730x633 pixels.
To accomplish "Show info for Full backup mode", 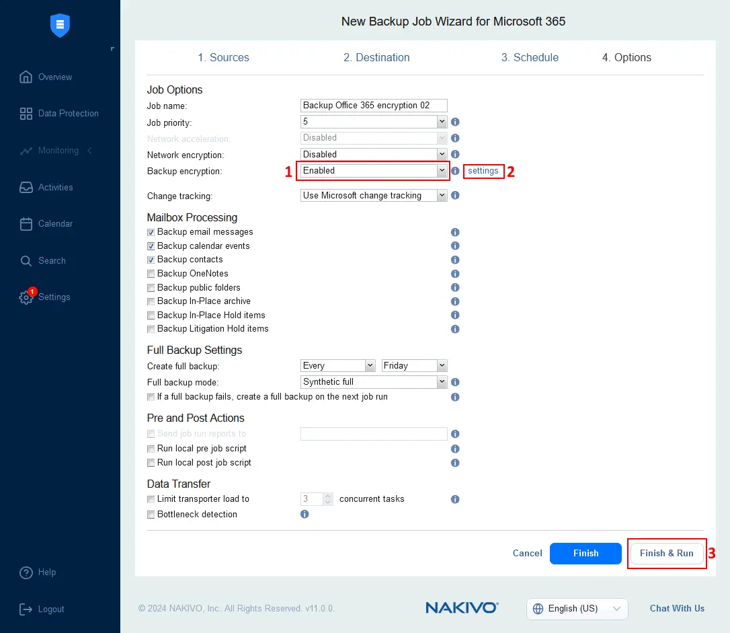I will click(x=455, y=382).
